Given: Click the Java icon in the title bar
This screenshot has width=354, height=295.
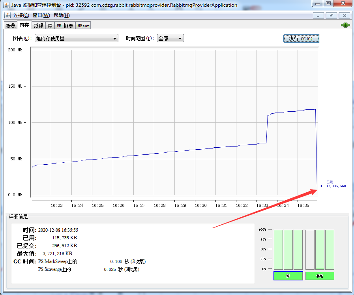Looking at the screenshot, I should [7, 5].
